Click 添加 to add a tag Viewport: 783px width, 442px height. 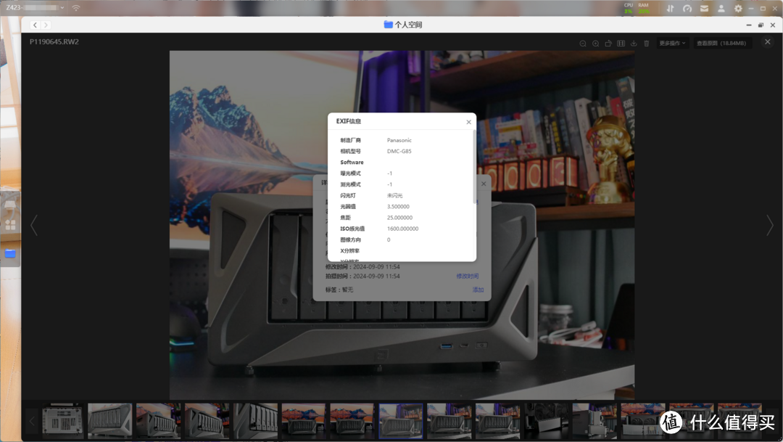pyautogui.click(x=478, y=290)
